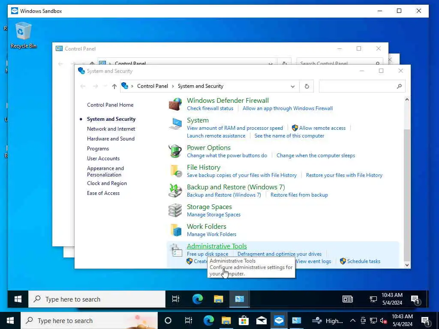Viewport: 439px width, 329px height.
Task: Click the host Cortana circle icon
Action: (168, 320)
